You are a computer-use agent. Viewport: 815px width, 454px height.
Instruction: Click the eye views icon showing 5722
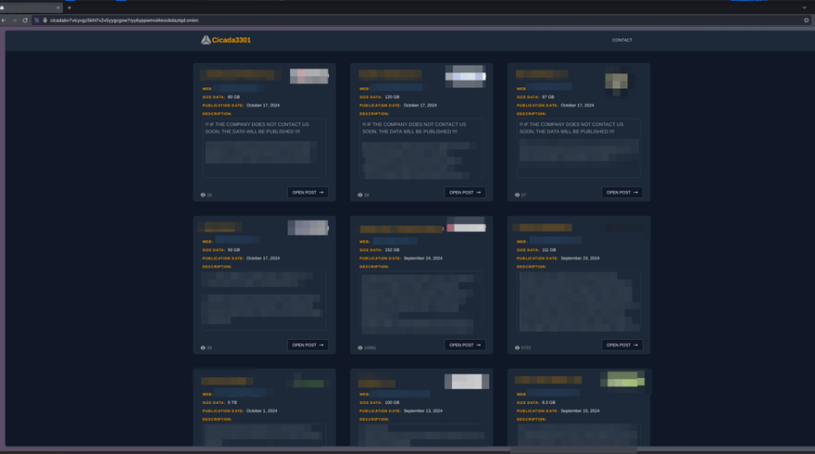coord(517,347)
